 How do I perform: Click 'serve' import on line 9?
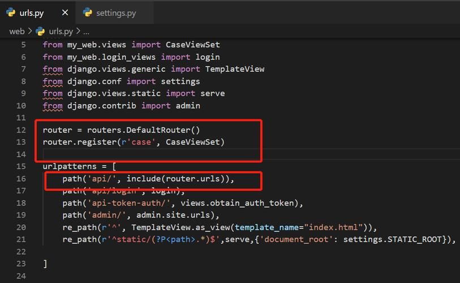coord(213,93)
